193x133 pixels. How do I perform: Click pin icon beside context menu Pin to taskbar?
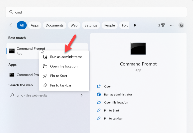click(x=45, y=85)
